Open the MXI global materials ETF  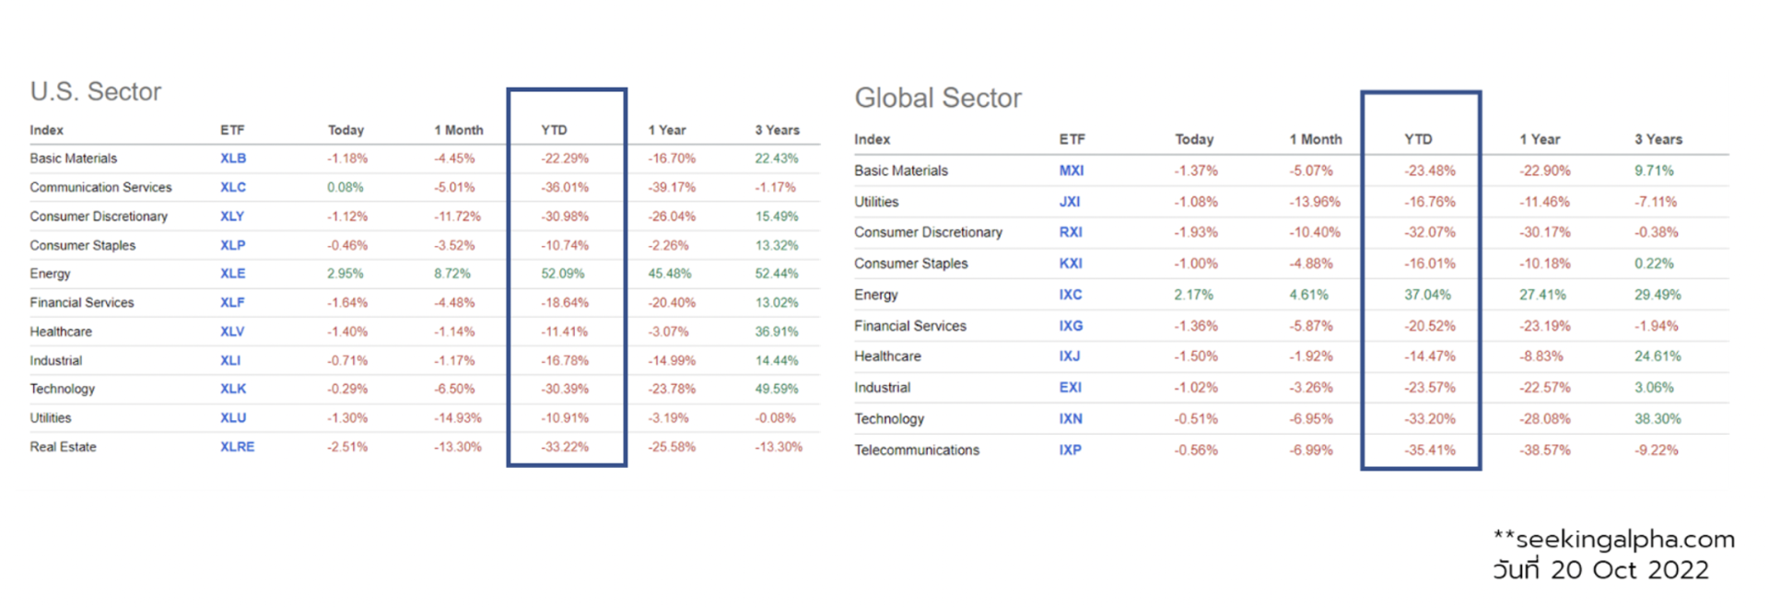click(1072, 170)
